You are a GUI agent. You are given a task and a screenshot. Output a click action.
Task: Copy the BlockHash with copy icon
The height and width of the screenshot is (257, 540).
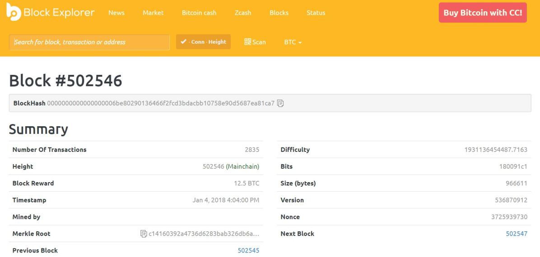point(280,103)
